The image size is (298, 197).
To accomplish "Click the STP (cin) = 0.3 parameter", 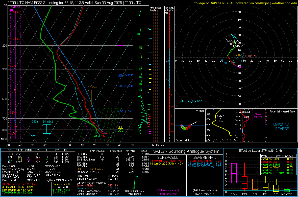I will coord(61,187).
